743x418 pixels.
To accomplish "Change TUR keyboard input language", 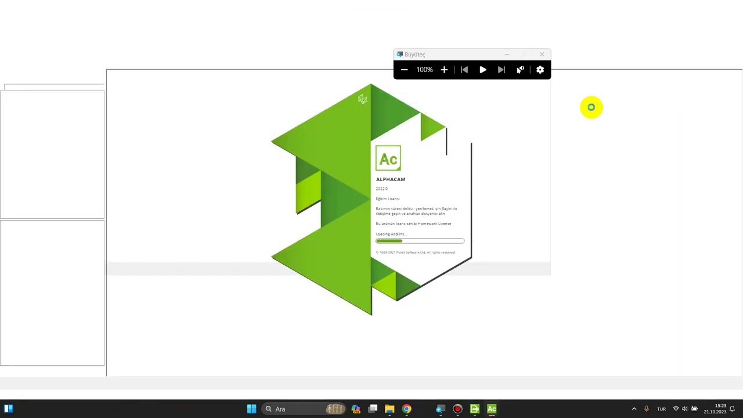I will click(x=661, y=409).
